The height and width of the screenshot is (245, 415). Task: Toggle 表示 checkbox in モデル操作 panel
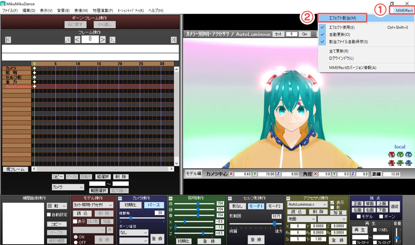tap(75, 221)
